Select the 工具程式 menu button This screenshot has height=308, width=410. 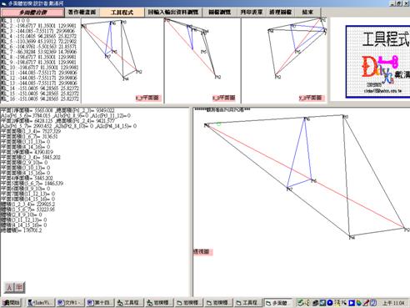click(122, 13)
